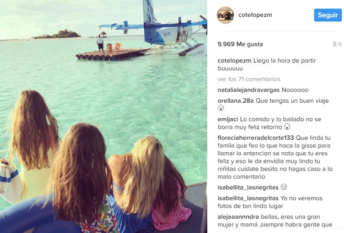Screen dimensions: 344x233
Task: Open orellana.28a commenter profile
Action: tap(236, 101)
